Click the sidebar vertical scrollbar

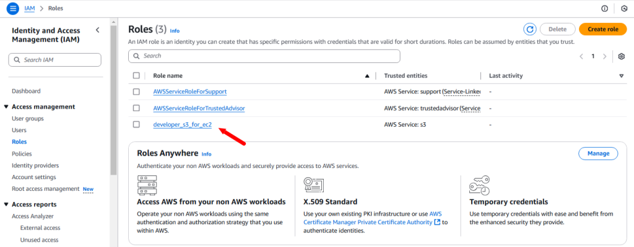point(114,101)
